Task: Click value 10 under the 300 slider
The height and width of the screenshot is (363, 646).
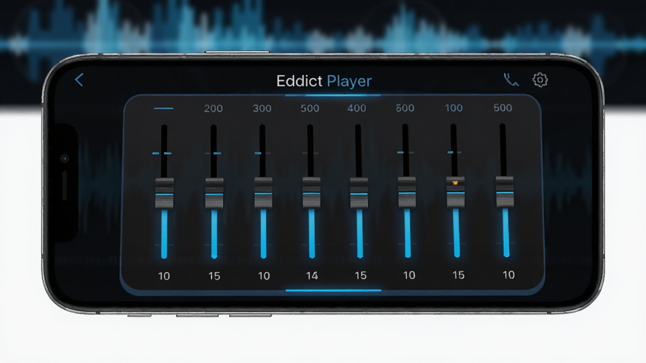Action: (x=264, y=276)
